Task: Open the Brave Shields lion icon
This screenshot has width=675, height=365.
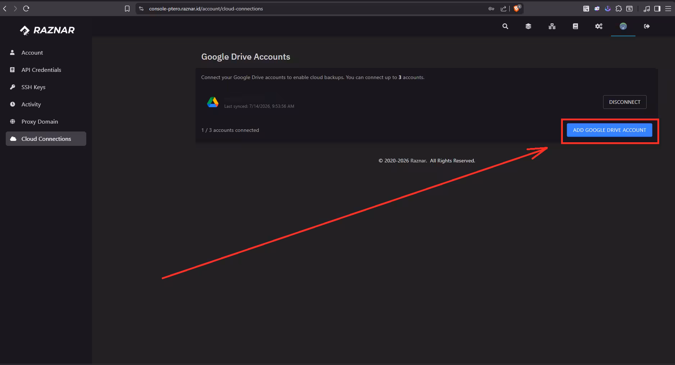Action: [517, 9]
